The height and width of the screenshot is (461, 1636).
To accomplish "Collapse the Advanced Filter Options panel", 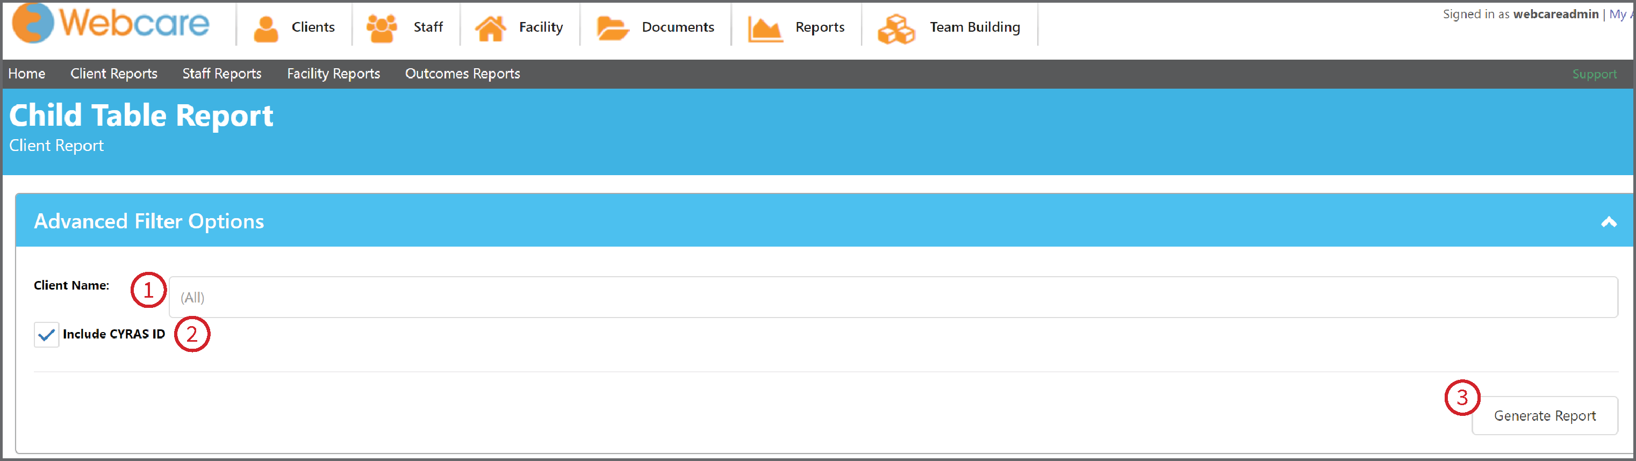I will (1608, 221).
